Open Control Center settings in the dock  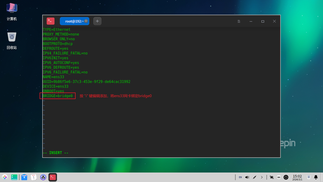43,177
